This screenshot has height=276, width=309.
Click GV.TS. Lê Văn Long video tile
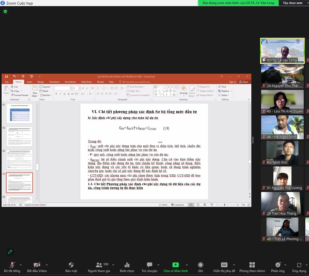pos(282,51)
